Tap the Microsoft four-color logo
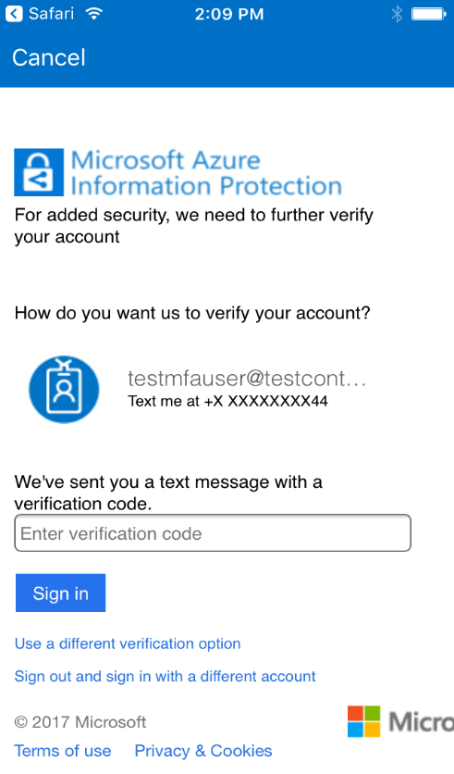This screenshot has width=454, height=774. click(364, 721)
